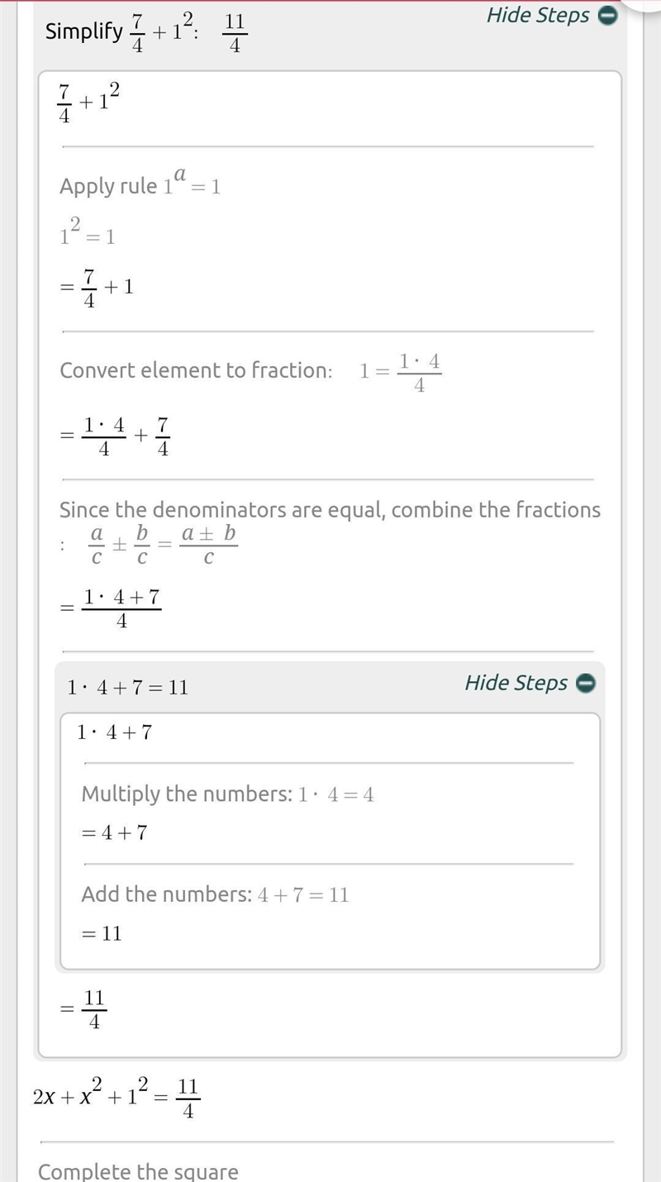Select the 'Simplify 7/4 + 1²' header
Image resolution: width=661 pixels, height=1182 pixels.
point(147,33)
